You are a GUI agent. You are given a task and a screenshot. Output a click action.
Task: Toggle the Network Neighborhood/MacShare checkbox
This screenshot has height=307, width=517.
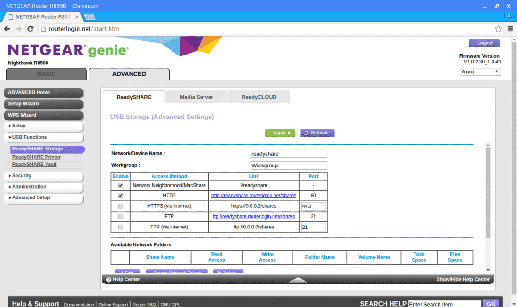pos(121,185)
